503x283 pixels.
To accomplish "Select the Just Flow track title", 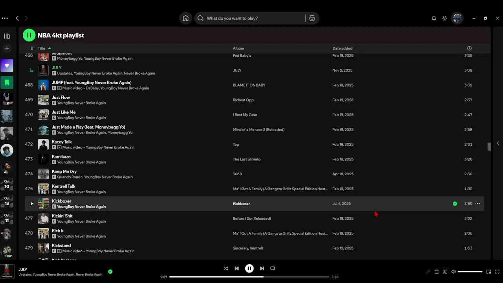I will click(x=61, y=97).
